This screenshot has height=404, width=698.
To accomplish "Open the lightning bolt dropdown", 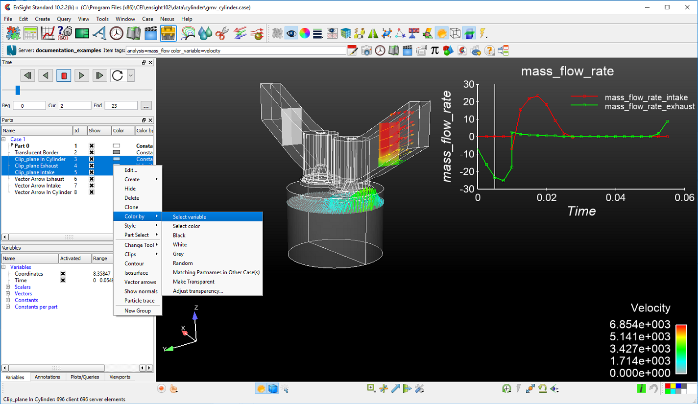I will (483, 33).
